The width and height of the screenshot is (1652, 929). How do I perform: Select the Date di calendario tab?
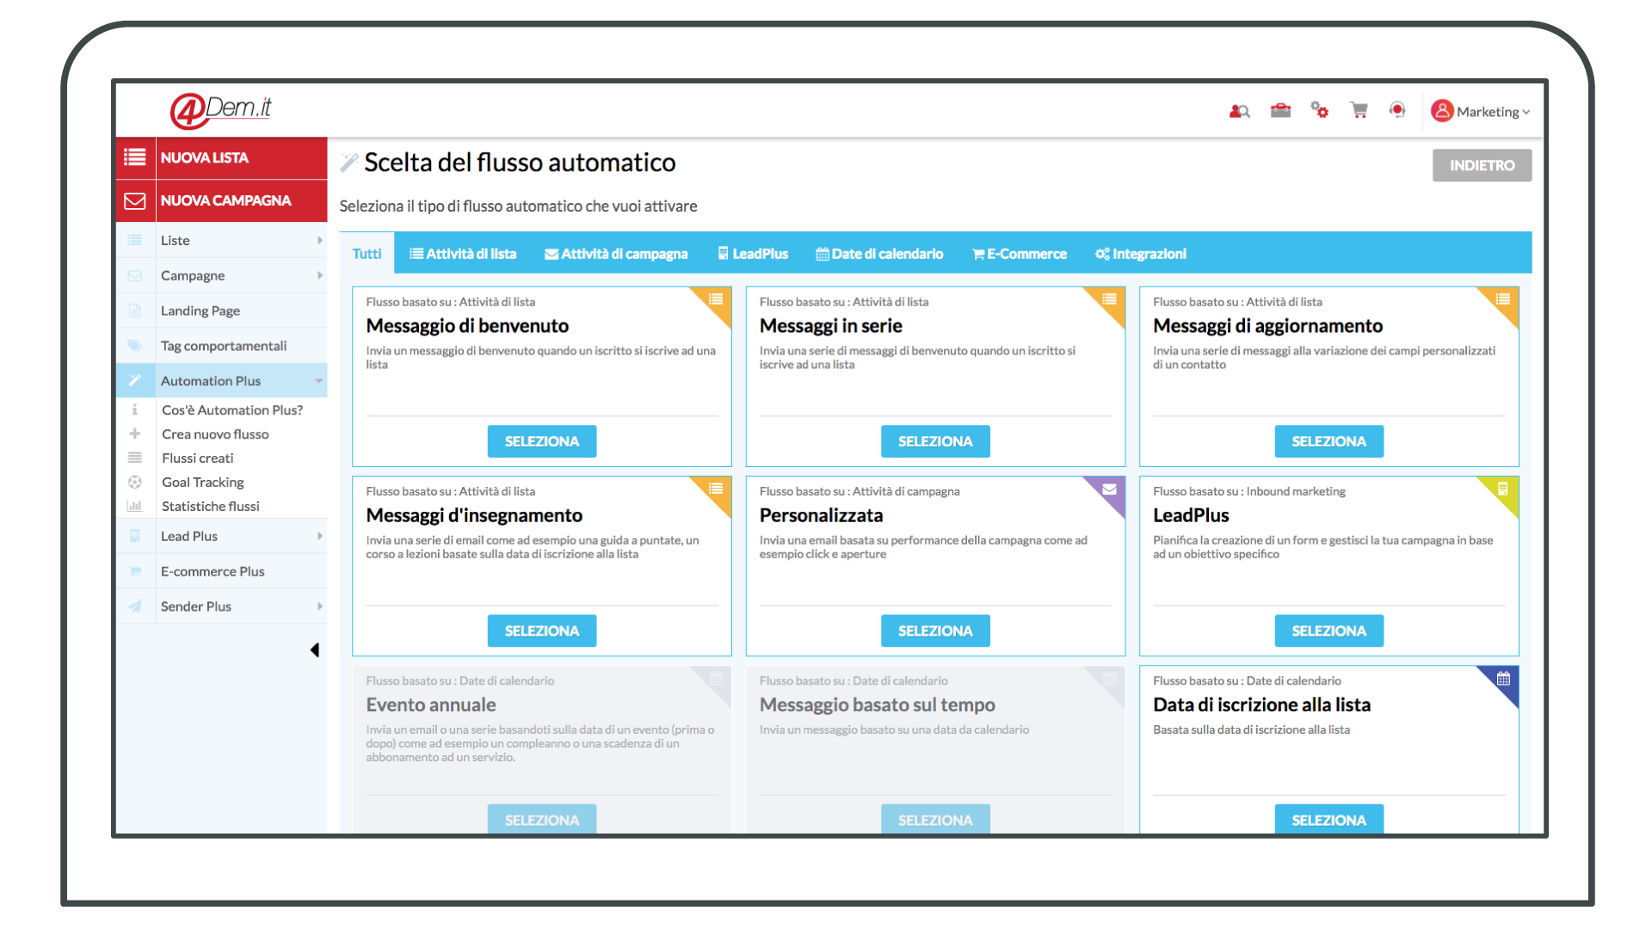[x=884, y=253]
